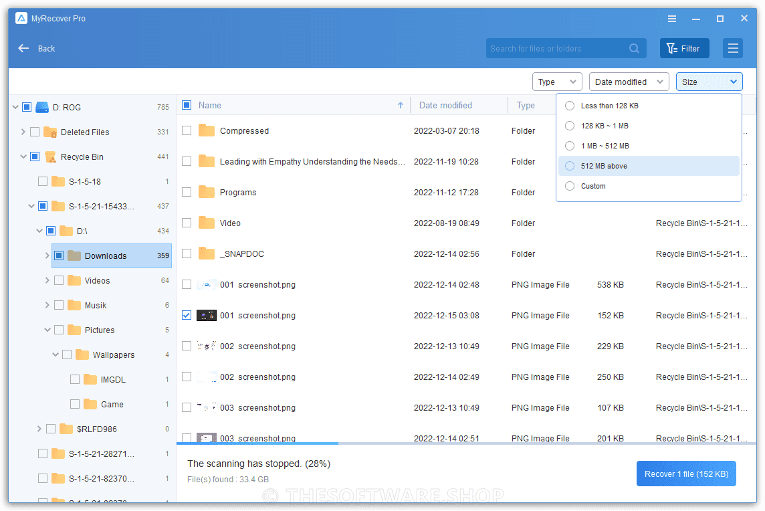Click Recover 1 file button

click(686, 474)
